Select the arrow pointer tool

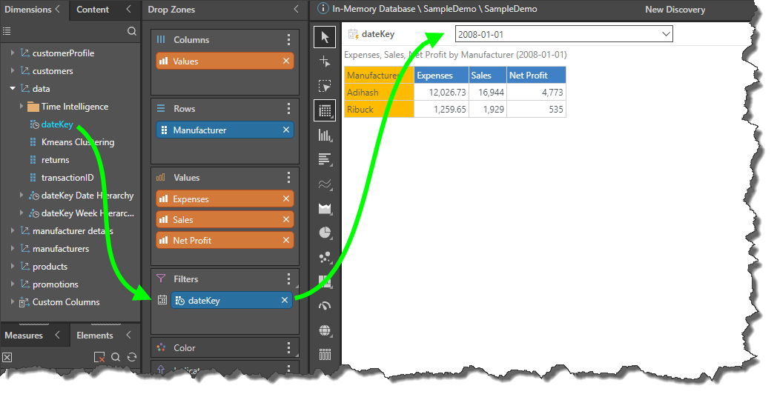tap(324, 37)
